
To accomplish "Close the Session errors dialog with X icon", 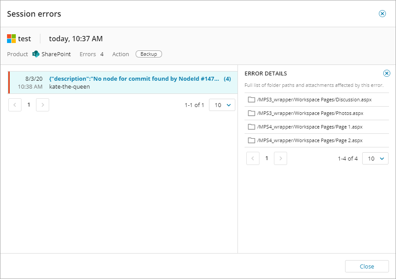I will pos(382,14).
